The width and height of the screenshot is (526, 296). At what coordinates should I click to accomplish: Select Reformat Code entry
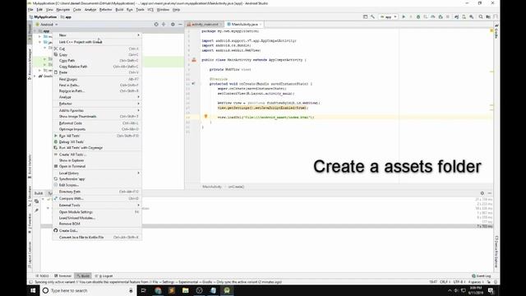[97, 123]
